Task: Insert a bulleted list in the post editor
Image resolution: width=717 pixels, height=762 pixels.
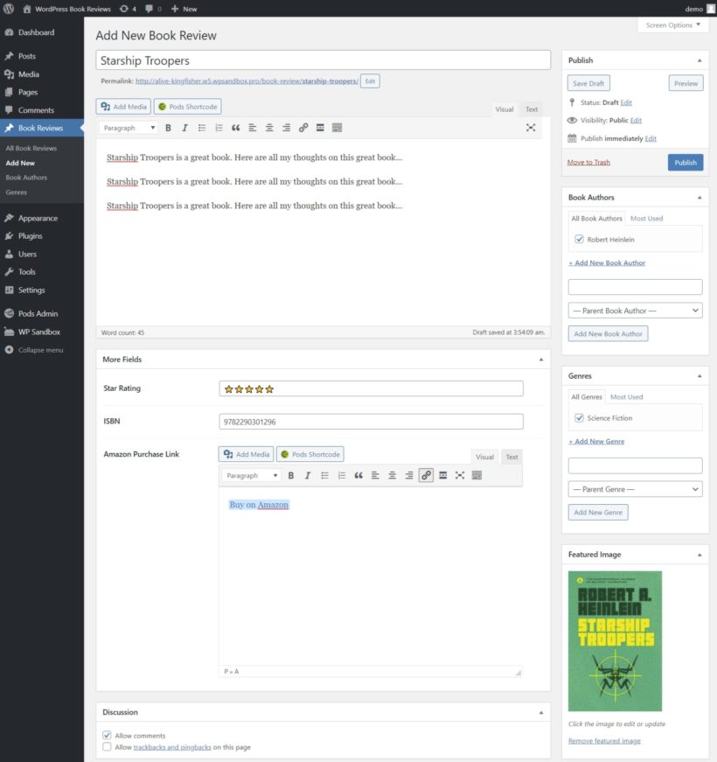Action: click(x=202, y=127)
